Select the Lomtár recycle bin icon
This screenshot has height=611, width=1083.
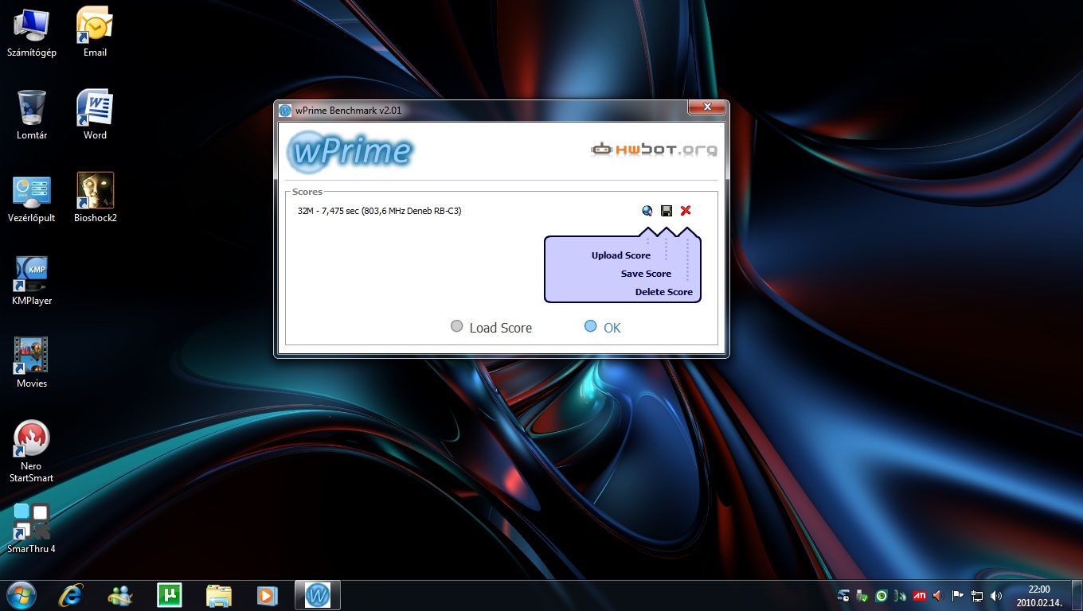point(32,115)
